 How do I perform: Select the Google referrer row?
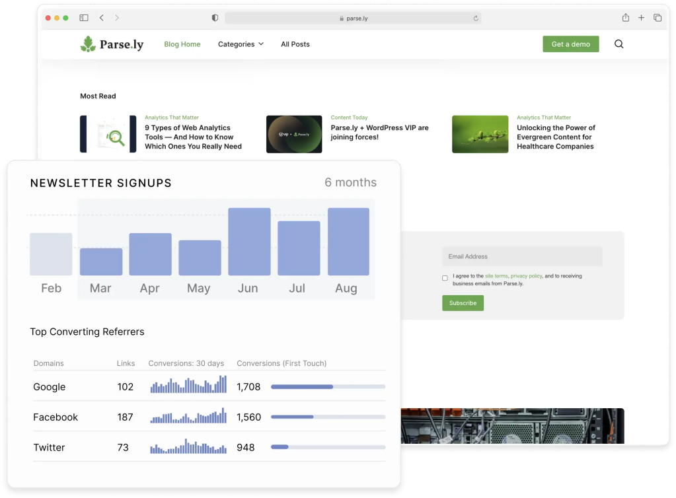click(x=209, y=386)
